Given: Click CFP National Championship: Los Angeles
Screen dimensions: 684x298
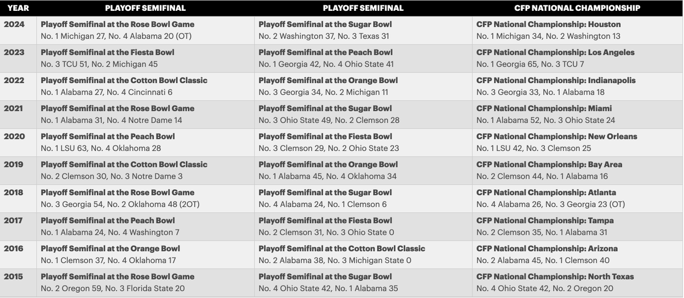Looking at the screenshot, I should tap(555, 52).
